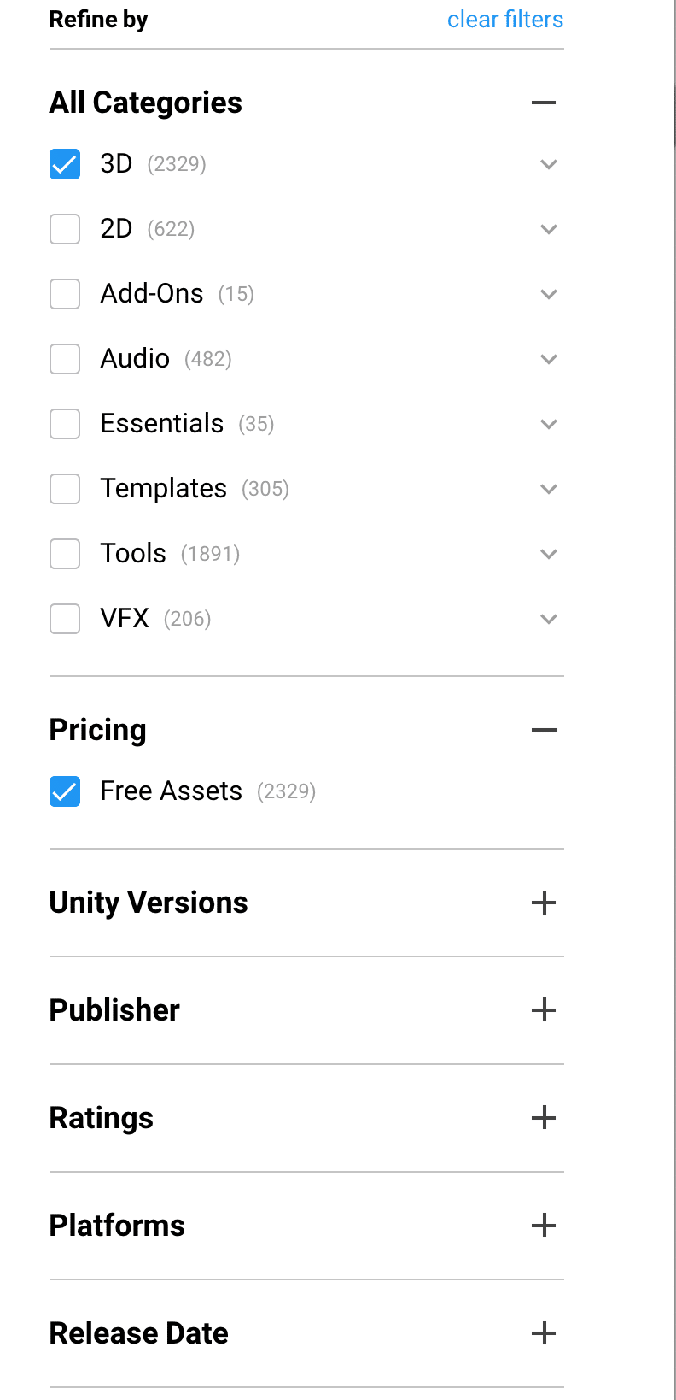Show Release Date filter options
676x1400 pixels.
(543, 1333)
